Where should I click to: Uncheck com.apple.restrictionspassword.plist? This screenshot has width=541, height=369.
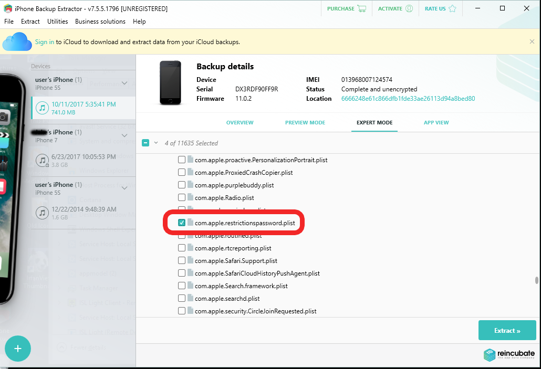(x=182, y=223)
